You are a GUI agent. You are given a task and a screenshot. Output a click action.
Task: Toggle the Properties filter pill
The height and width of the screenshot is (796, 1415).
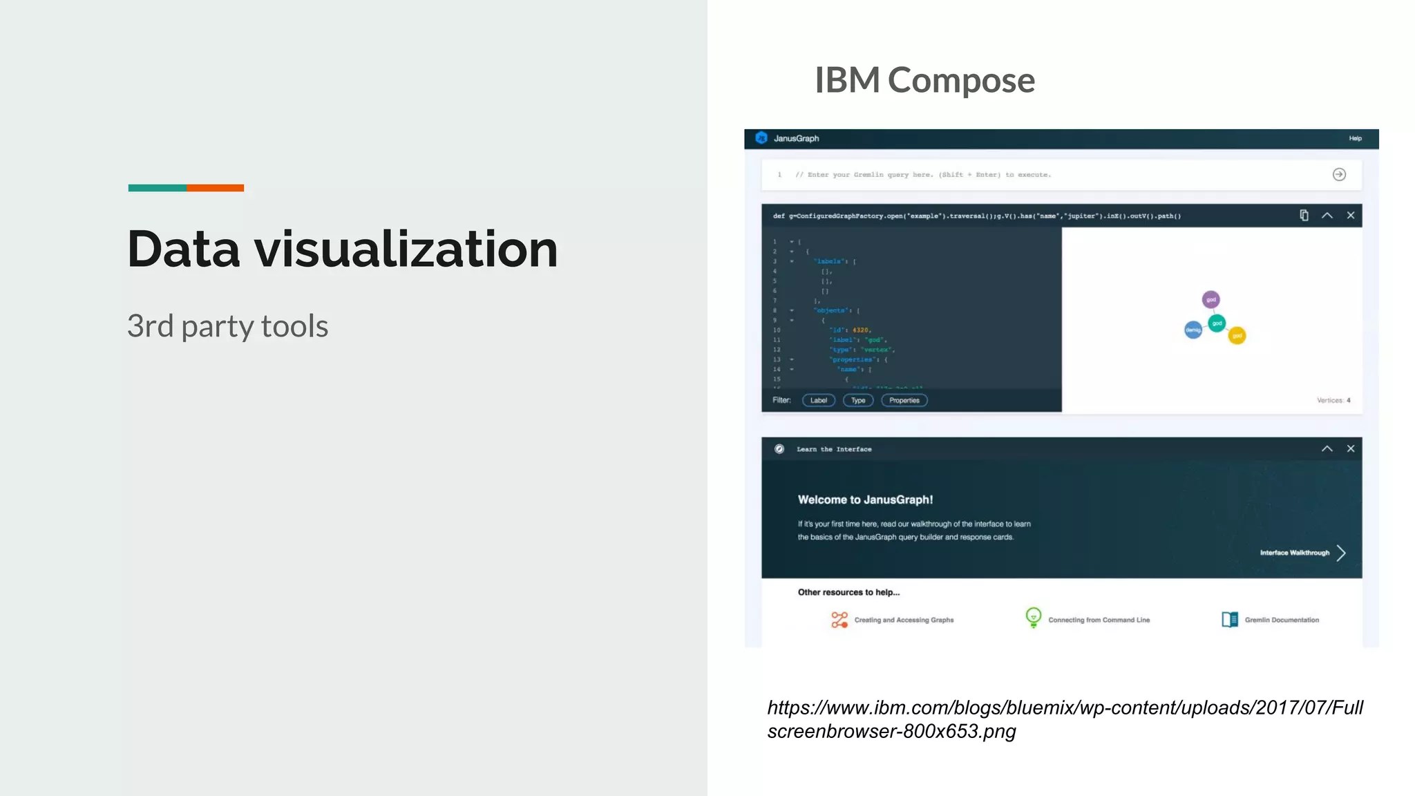(904, 401)
